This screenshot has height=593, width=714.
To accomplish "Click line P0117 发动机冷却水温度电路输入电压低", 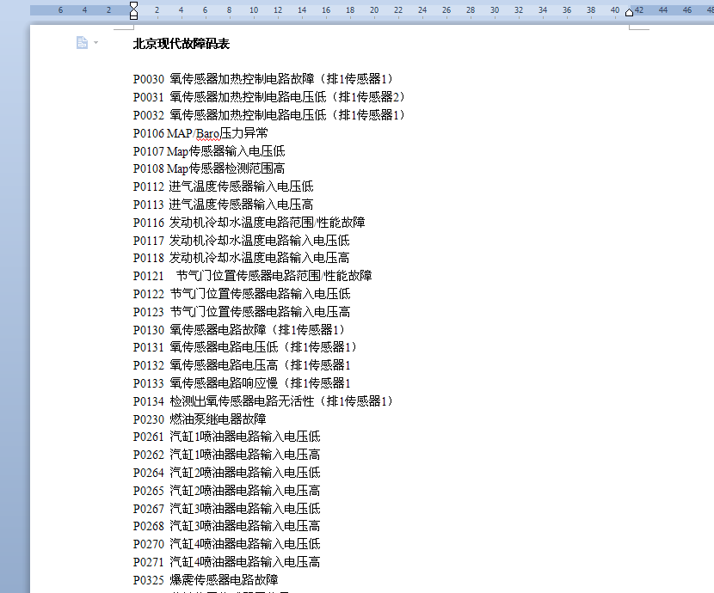I will pyautogui.click(x=242, y=240).
